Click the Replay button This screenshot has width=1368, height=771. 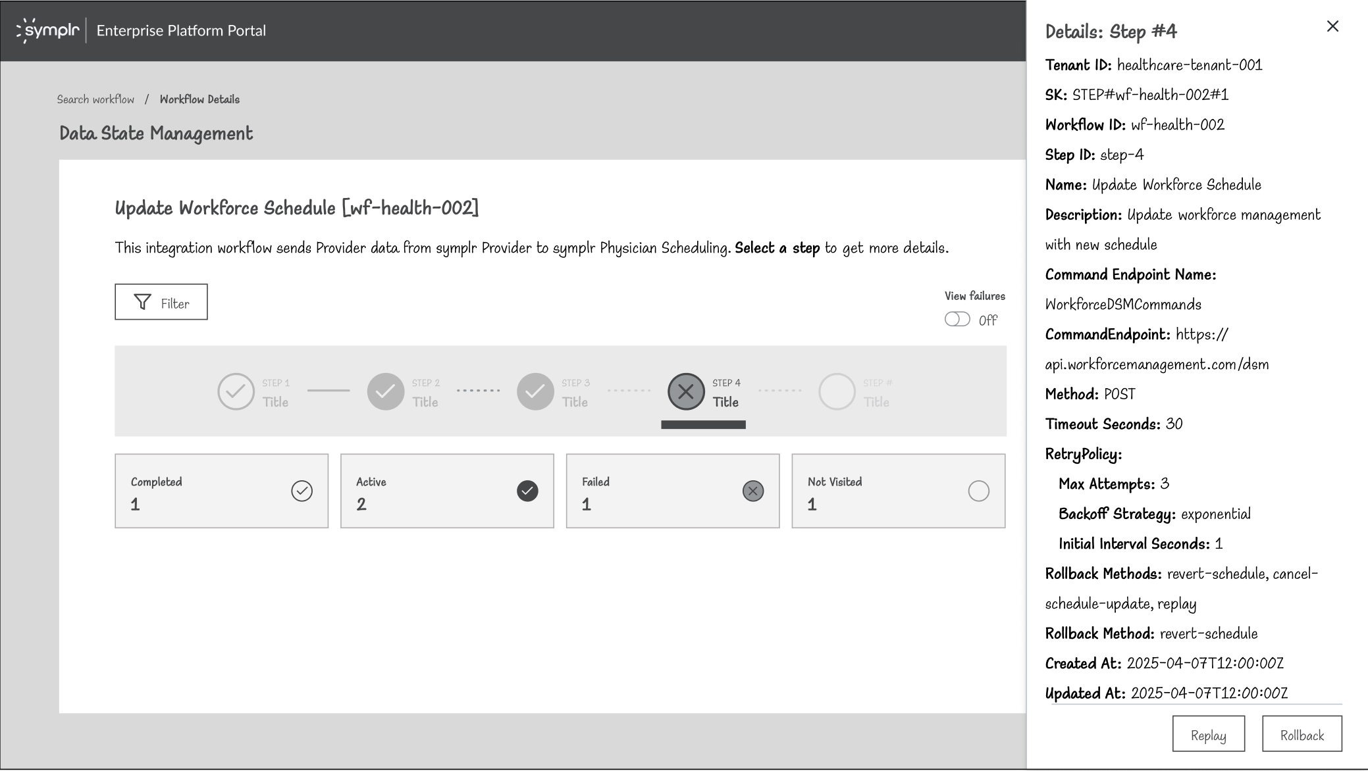[x=1209, y=733]
